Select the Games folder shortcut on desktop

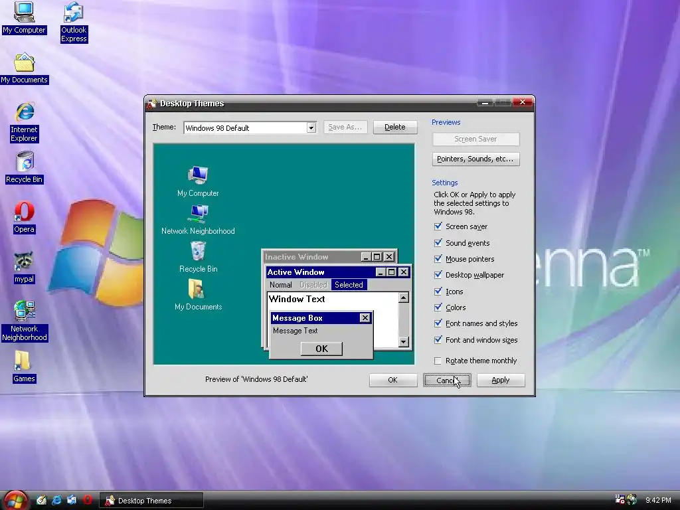tap(24, 367)
